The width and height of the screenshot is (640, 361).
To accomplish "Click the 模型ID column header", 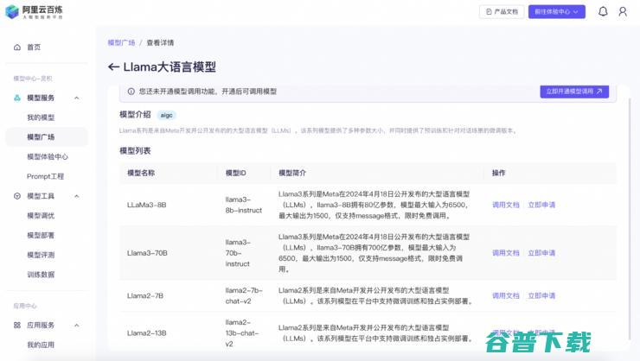I will point(236,173).
